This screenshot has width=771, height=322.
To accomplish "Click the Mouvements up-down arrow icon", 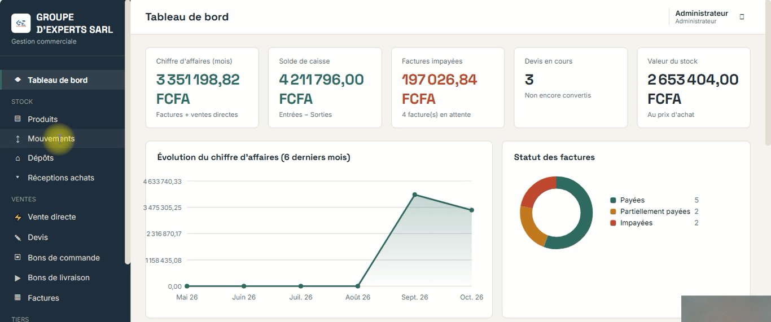I will (x=17, y=139).
